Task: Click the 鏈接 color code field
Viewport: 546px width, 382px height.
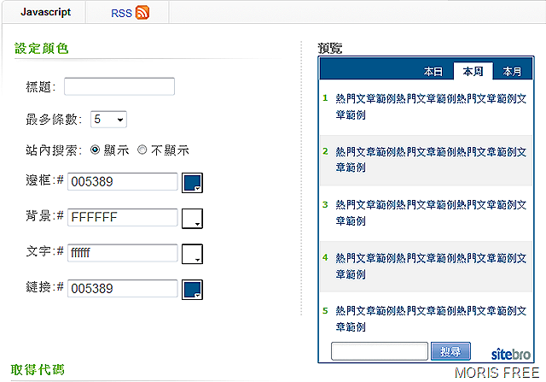Action: click(x=122, y=288)
